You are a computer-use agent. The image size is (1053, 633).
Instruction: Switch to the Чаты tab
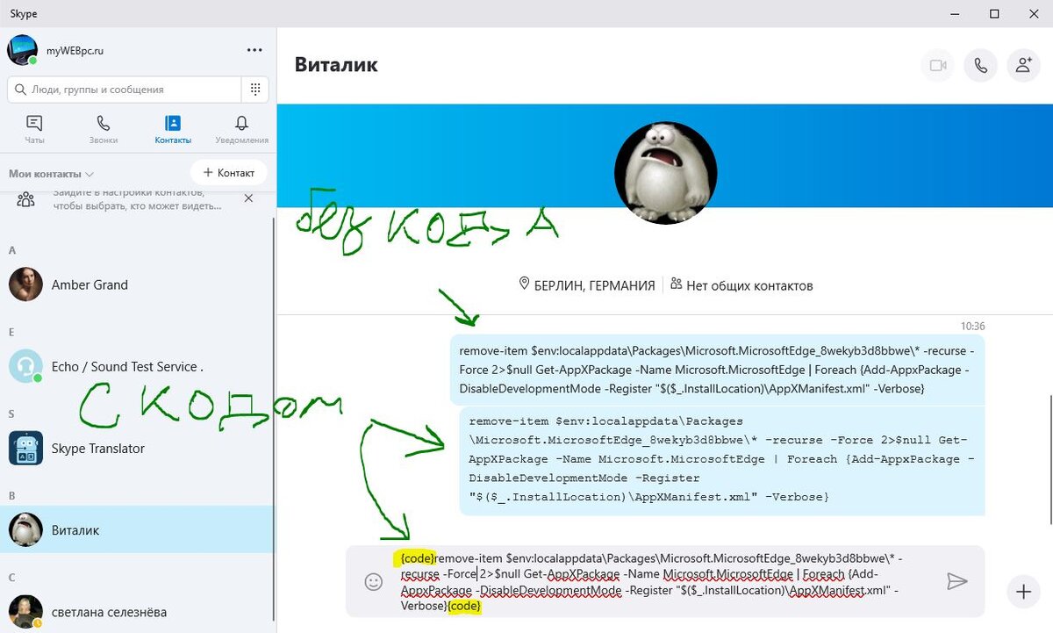(34, 130)
